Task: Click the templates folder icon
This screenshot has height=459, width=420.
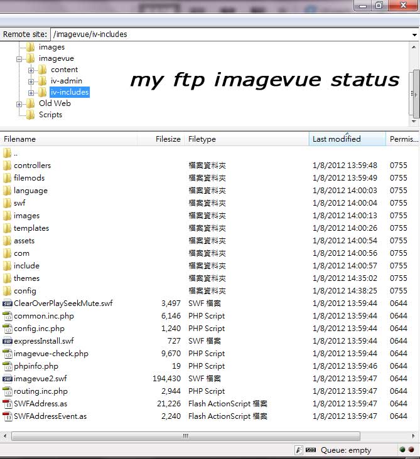Action: (x=7, y=228)
